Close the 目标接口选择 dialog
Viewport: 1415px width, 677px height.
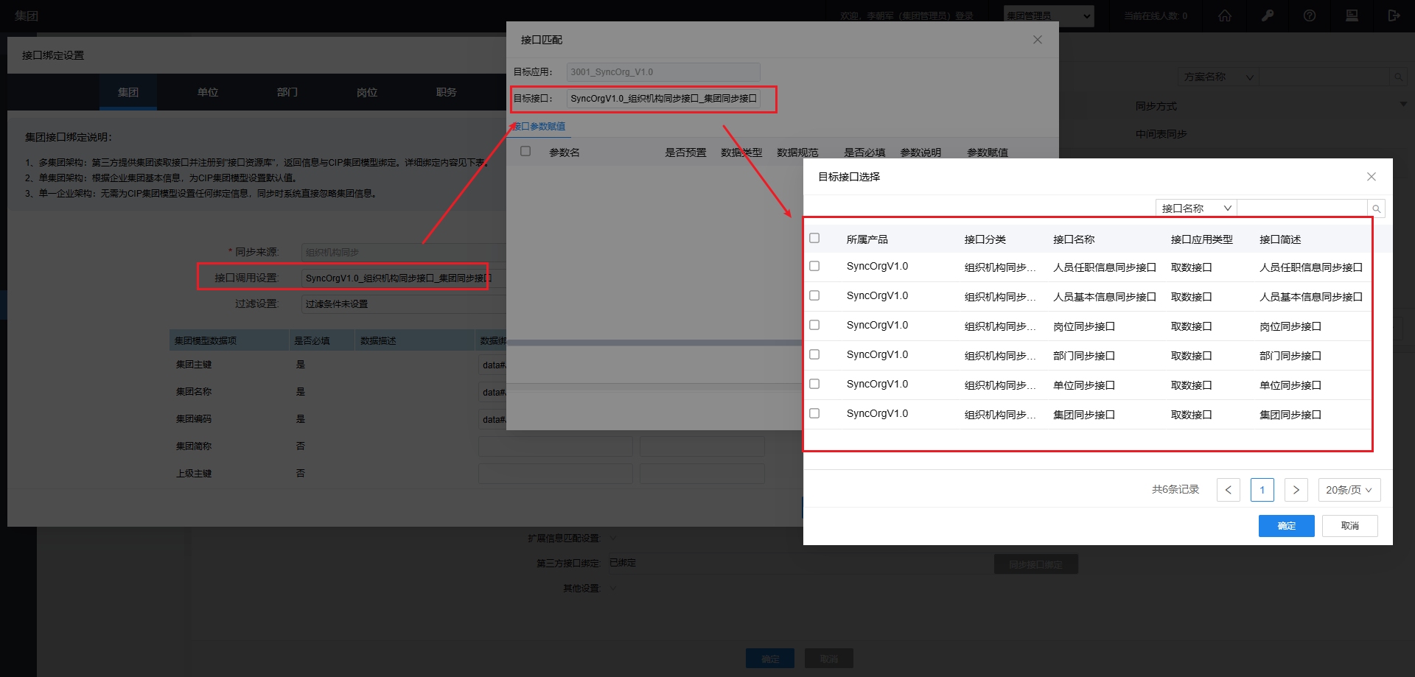pos(1372,177)
